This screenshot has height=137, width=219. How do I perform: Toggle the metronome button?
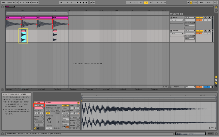27,3
